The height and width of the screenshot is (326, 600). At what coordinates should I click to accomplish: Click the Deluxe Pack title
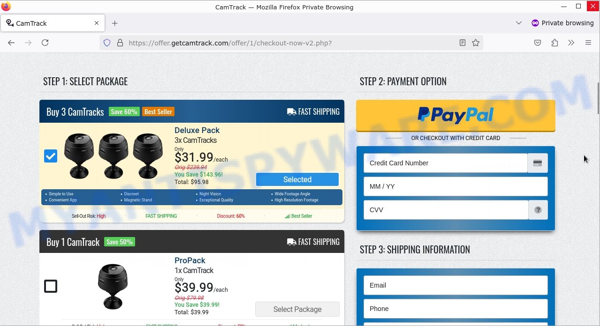tap(197, 130)
